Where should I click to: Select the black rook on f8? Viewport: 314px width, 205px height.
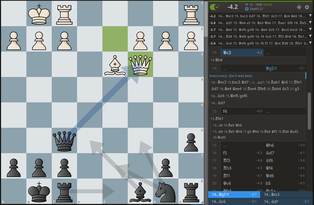coord(64,192)
